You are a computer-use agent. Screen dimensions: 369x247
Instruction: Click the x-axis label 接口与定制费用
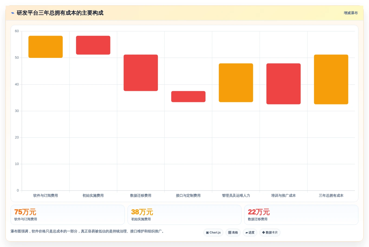click(x=188, y=196)
